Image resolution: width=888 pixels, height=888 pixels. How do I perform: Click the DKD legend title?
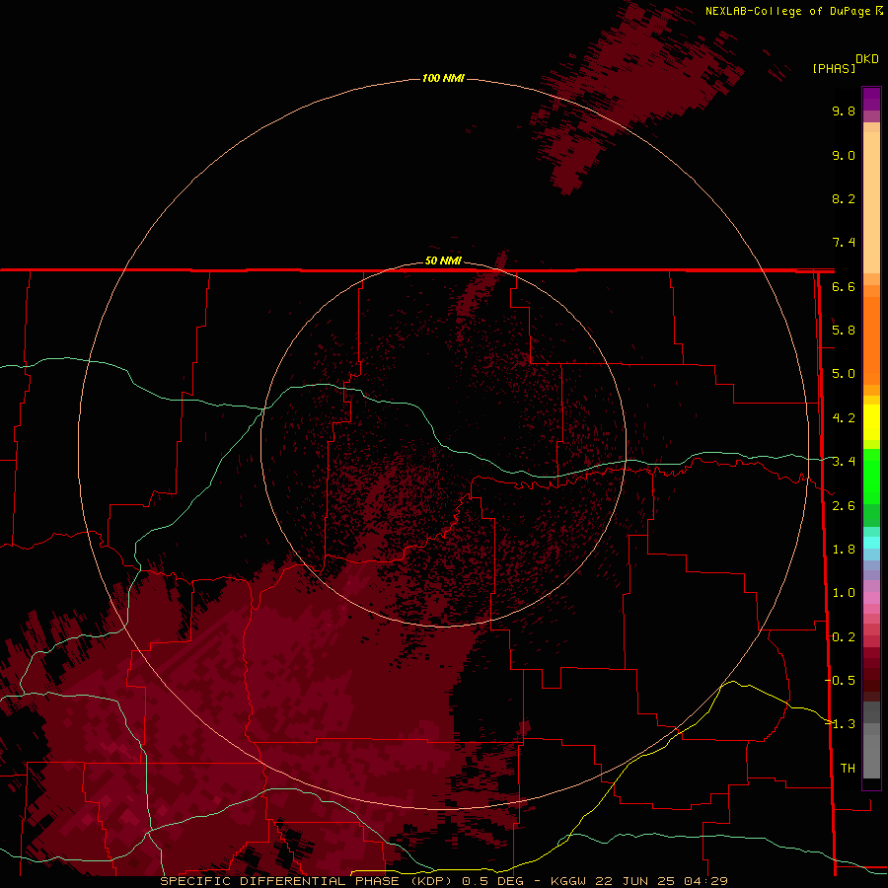867,58
